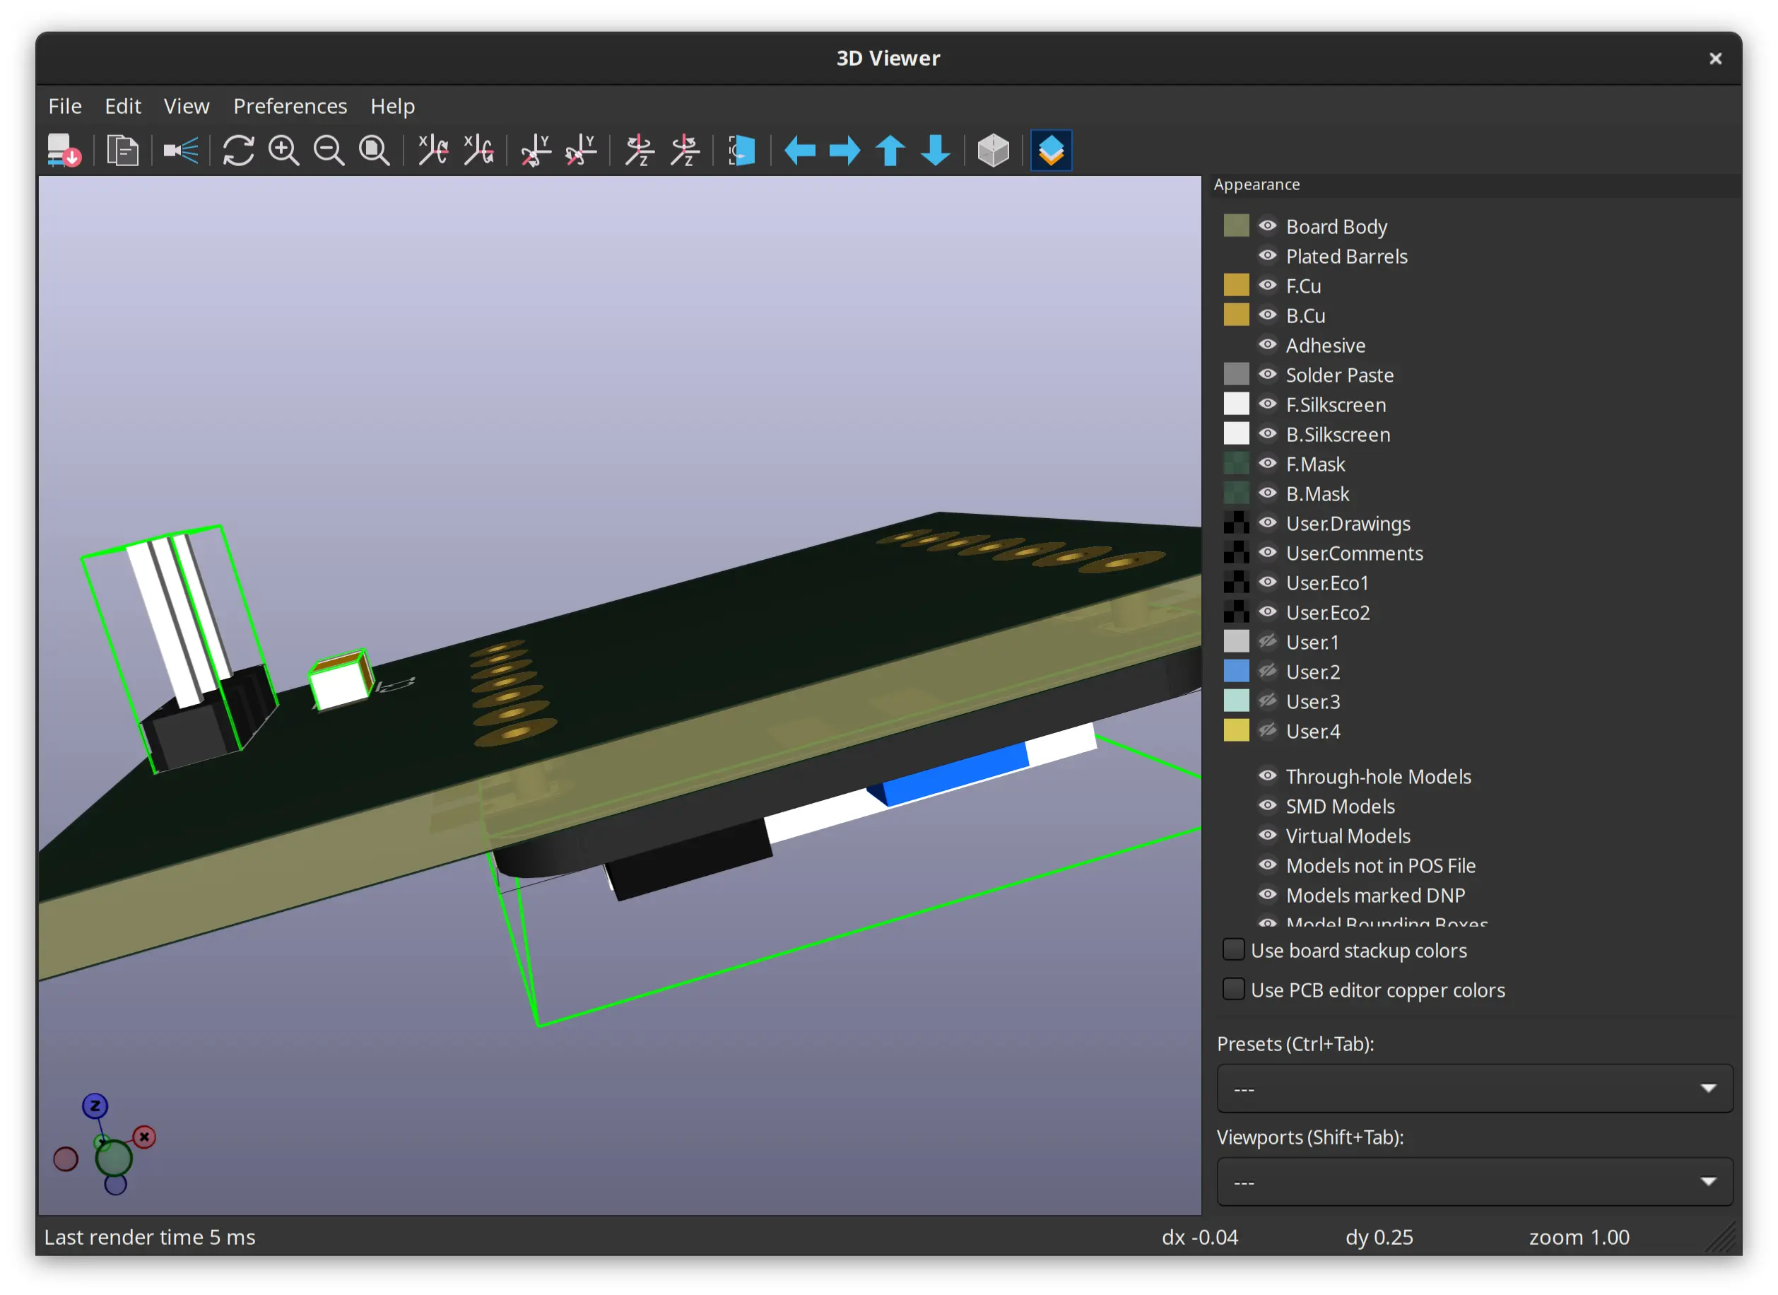This screenshot has width=1778, height=1295.
Task: Show the User.2 layer
Action: (1267, 672)
